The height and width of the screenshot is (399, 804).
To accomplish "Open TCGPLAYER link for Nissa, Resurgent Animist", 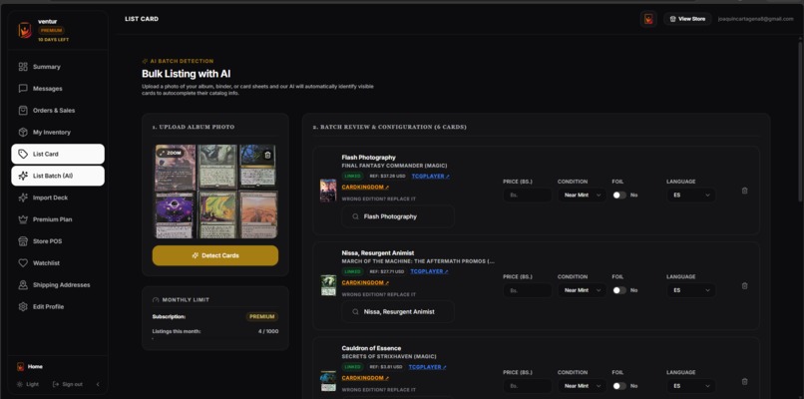I will tap(429, 271).
